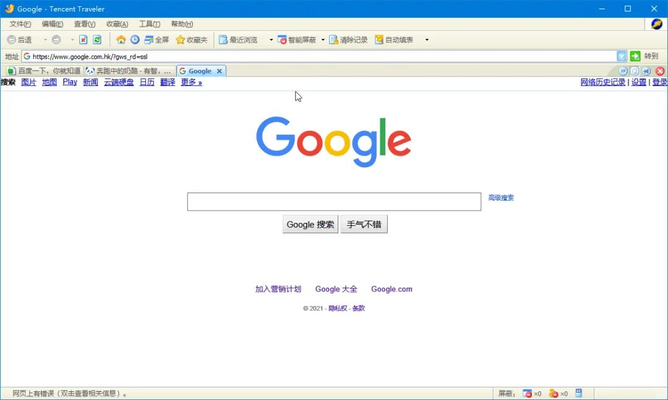
Task: Stop page loading with red X icon
Action: click(83, 40)
